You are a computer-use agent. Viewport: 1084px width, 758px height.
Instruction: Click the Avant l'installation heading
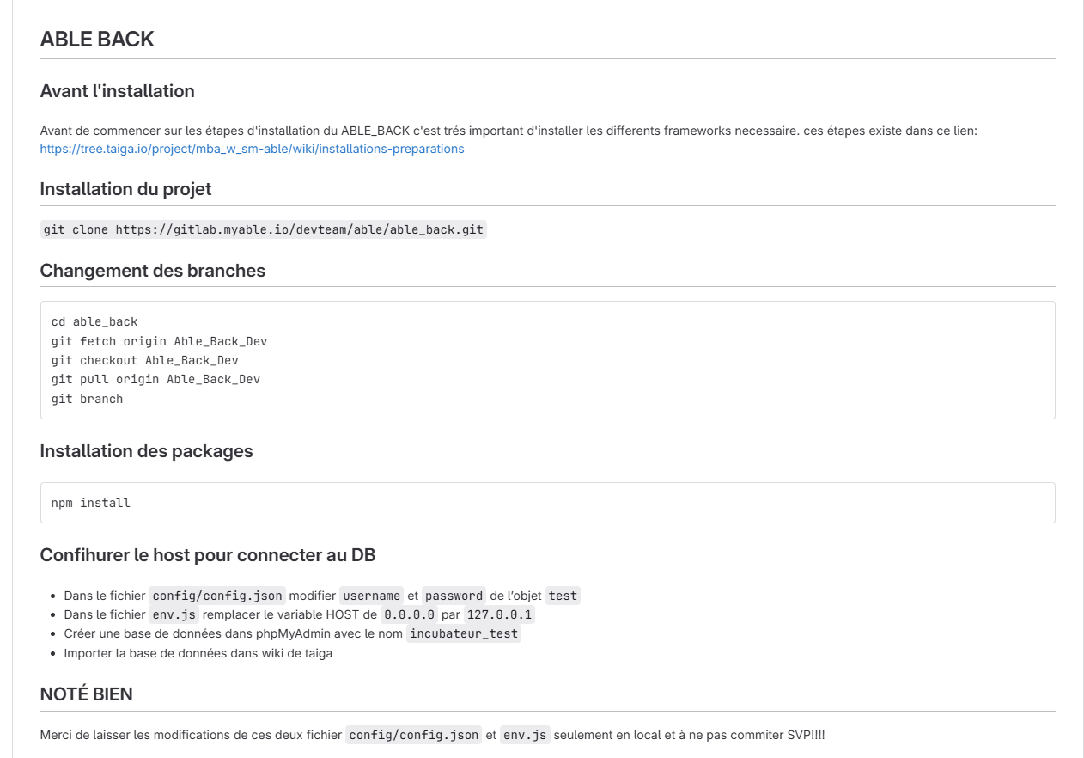coord(117,91)
